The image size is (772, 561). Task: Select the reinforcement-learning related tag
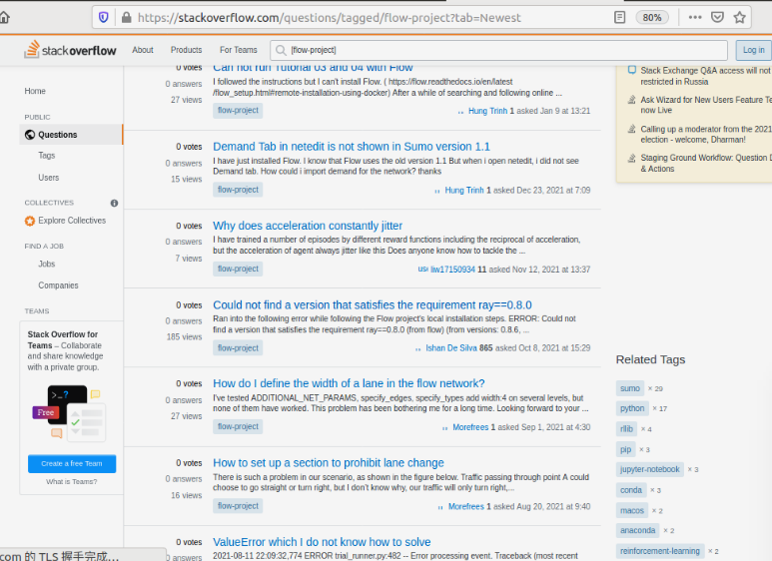(x=660, y=551)
